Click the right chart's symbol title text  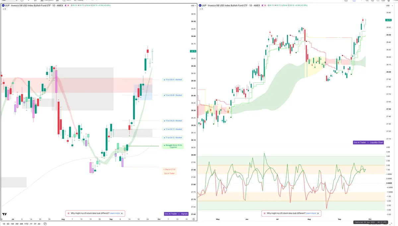point(231,6)
